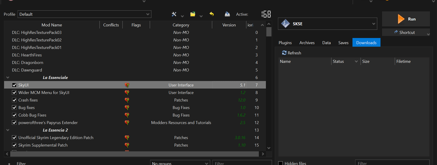Toggle powerofthree's Papyrus Extender checkbox
437x165 pixels.
(15, 122)
